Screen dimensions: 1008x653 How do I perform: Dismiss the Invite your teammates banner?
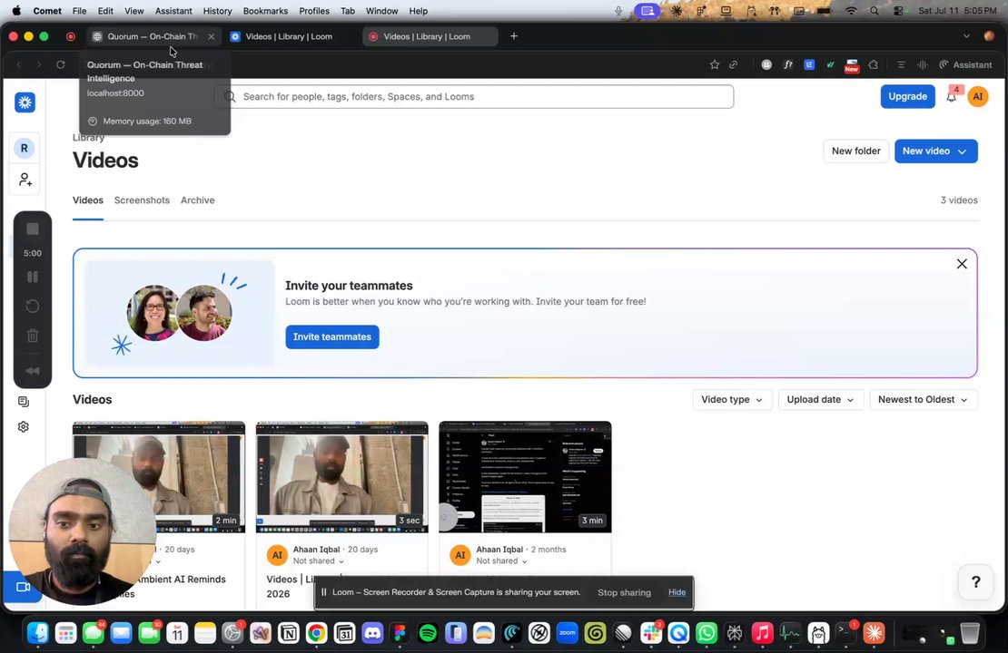(x=962, y=264)
